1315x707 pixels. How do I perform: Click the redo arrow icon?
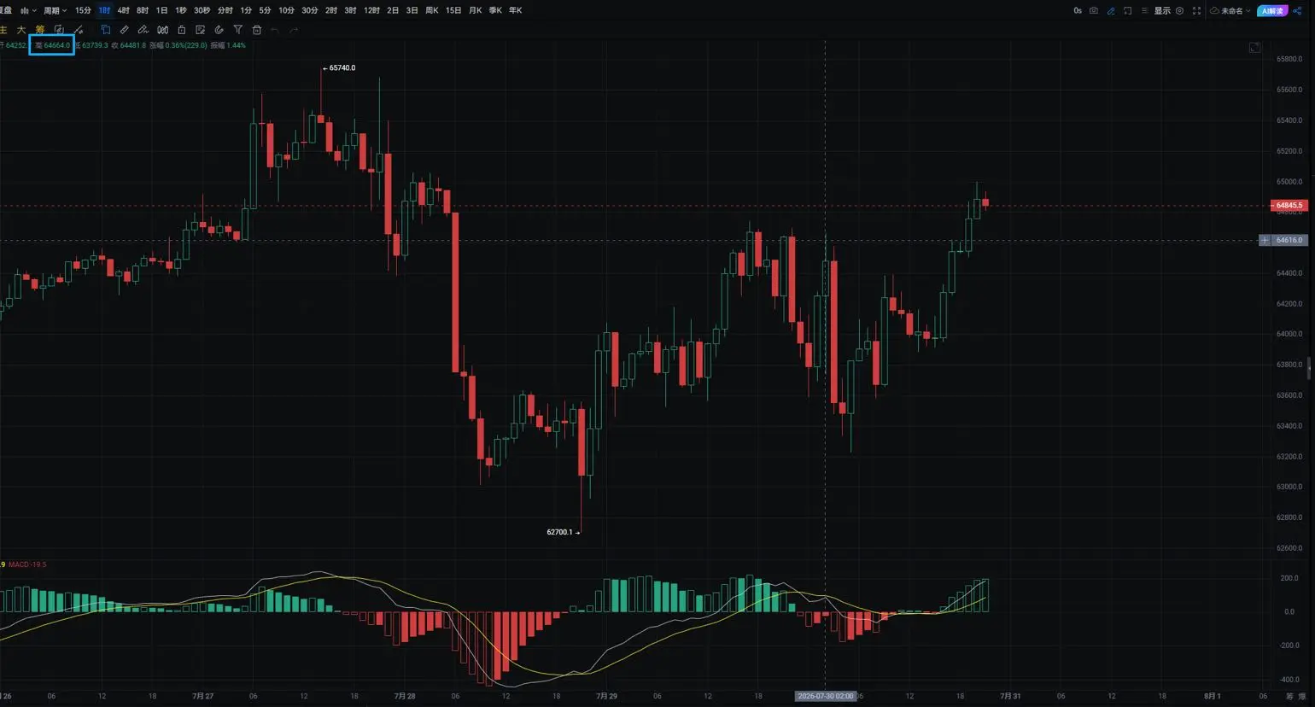294,30
